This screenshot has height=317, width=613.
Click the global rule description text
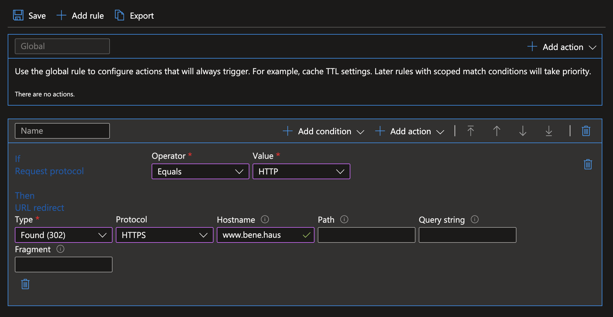(303, 71)
